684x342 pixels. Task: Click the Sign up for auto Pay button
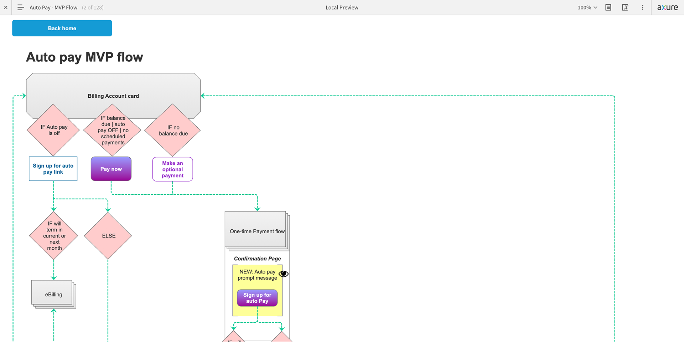point(257,298)
